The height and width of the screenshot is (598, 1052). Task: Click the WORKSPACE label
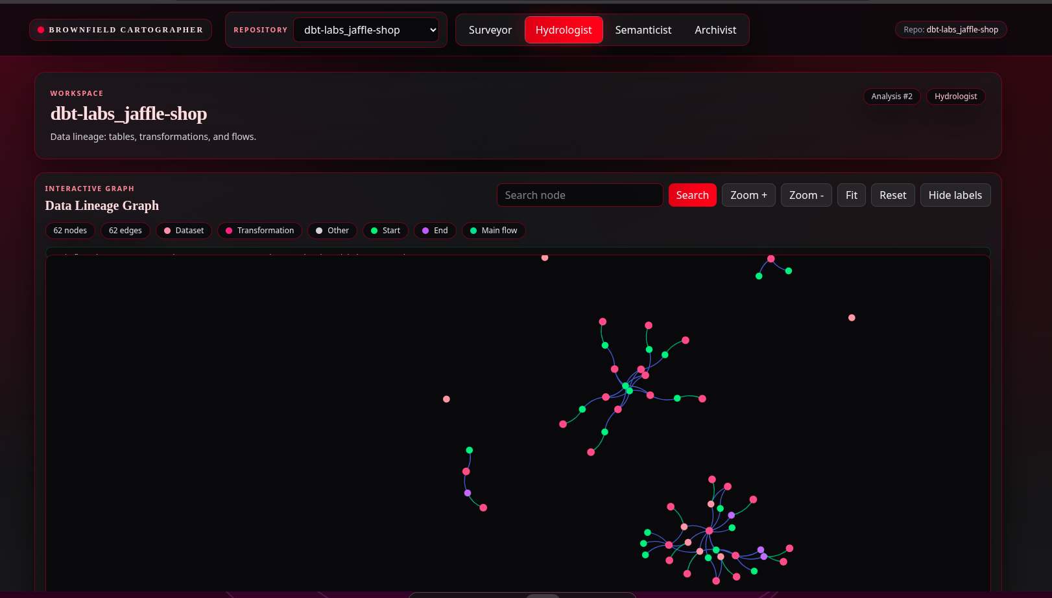point(77,93)
